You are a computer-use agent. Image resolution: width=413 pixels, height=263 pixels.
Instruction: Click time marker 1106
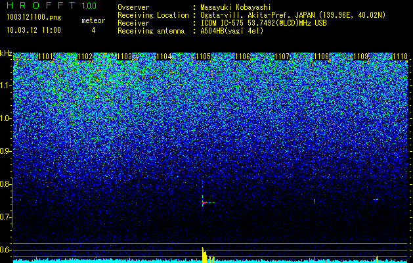tap(242, 57)
